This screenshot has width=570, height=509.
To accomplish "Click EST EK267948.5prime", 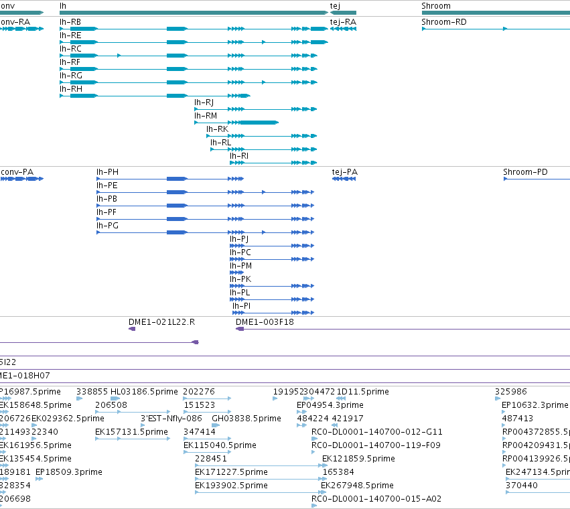I will (x=357, y=486).
